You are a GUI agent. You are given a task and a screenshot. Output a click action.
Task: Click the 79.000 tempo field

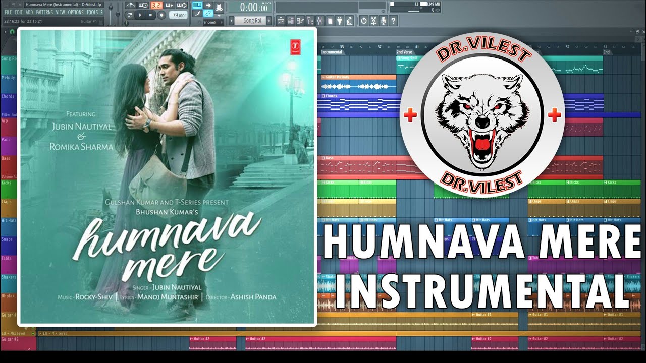click(x=178, y=15)
